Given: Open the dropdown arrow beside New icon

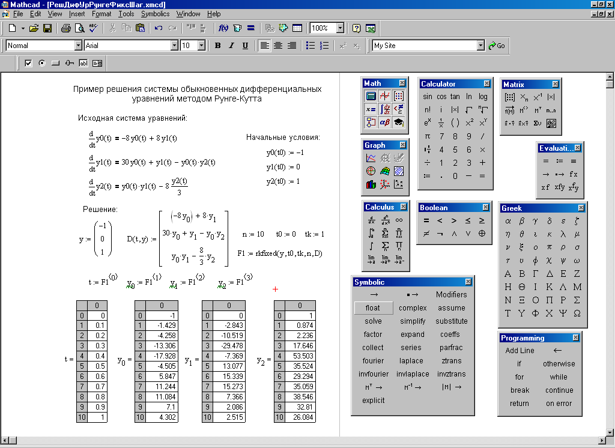Looking at the screenshot, I should coord(23,28).
